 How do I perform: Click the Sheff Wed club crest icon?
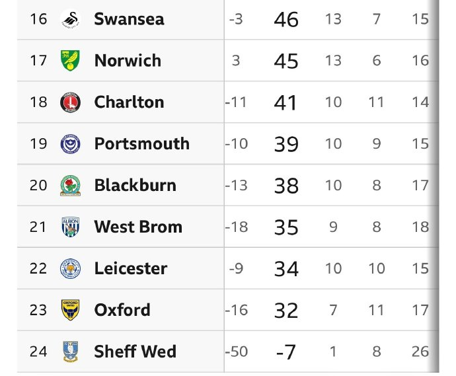point(69,351)
